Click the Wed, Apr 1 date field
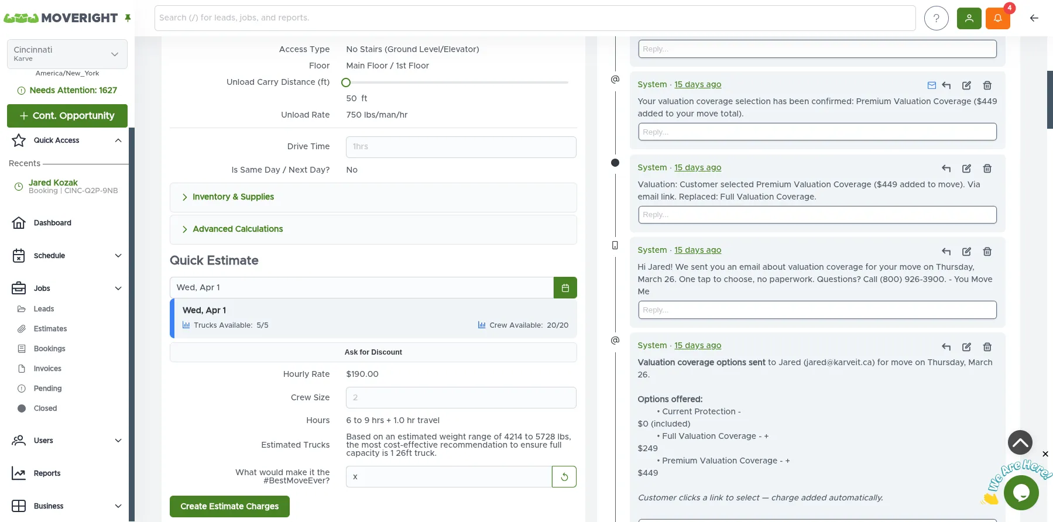 pos(362,288)
